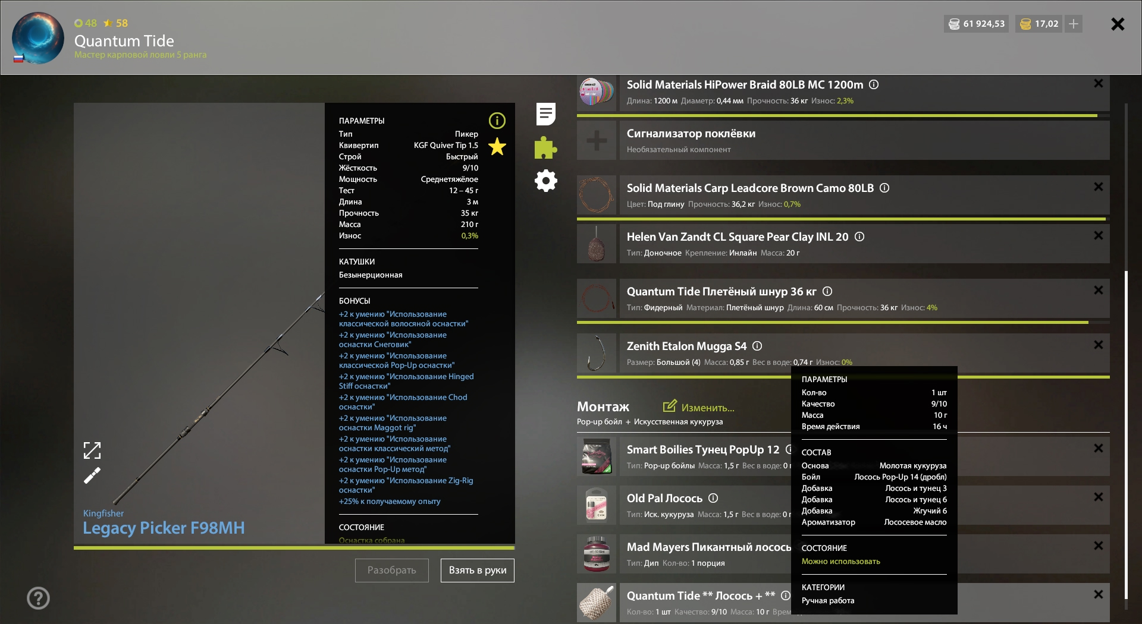The height and width of the screenshot is (624, 1142).
Task: Open the silver coins balance 61 924,53
Action: point(976,24)
